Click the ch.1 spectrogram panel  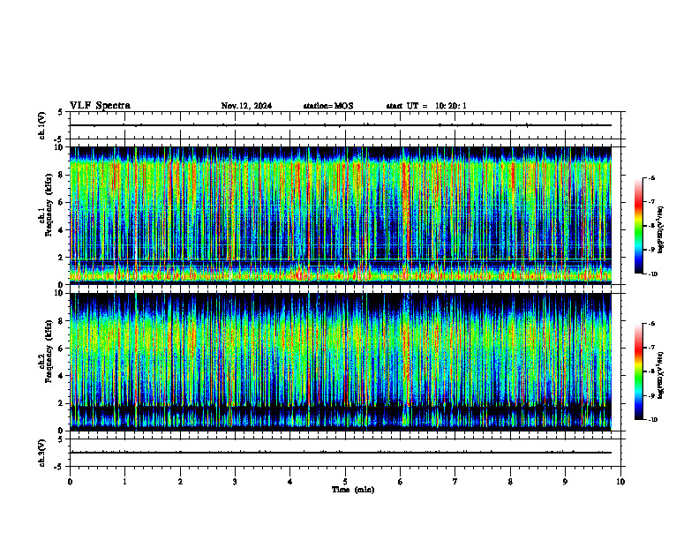[341, 215]
